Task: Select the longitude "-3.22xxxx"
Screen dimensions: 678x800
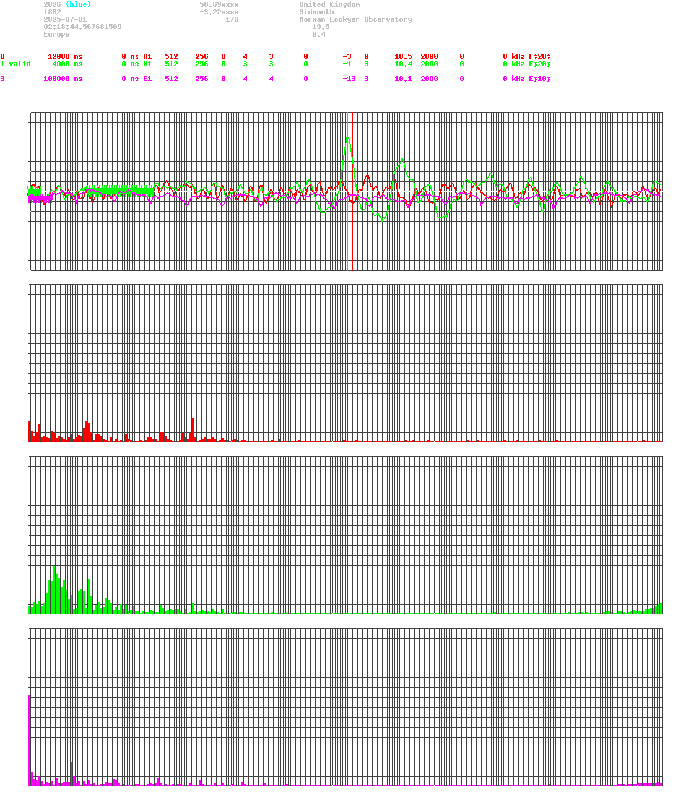Action: point(219,12)
